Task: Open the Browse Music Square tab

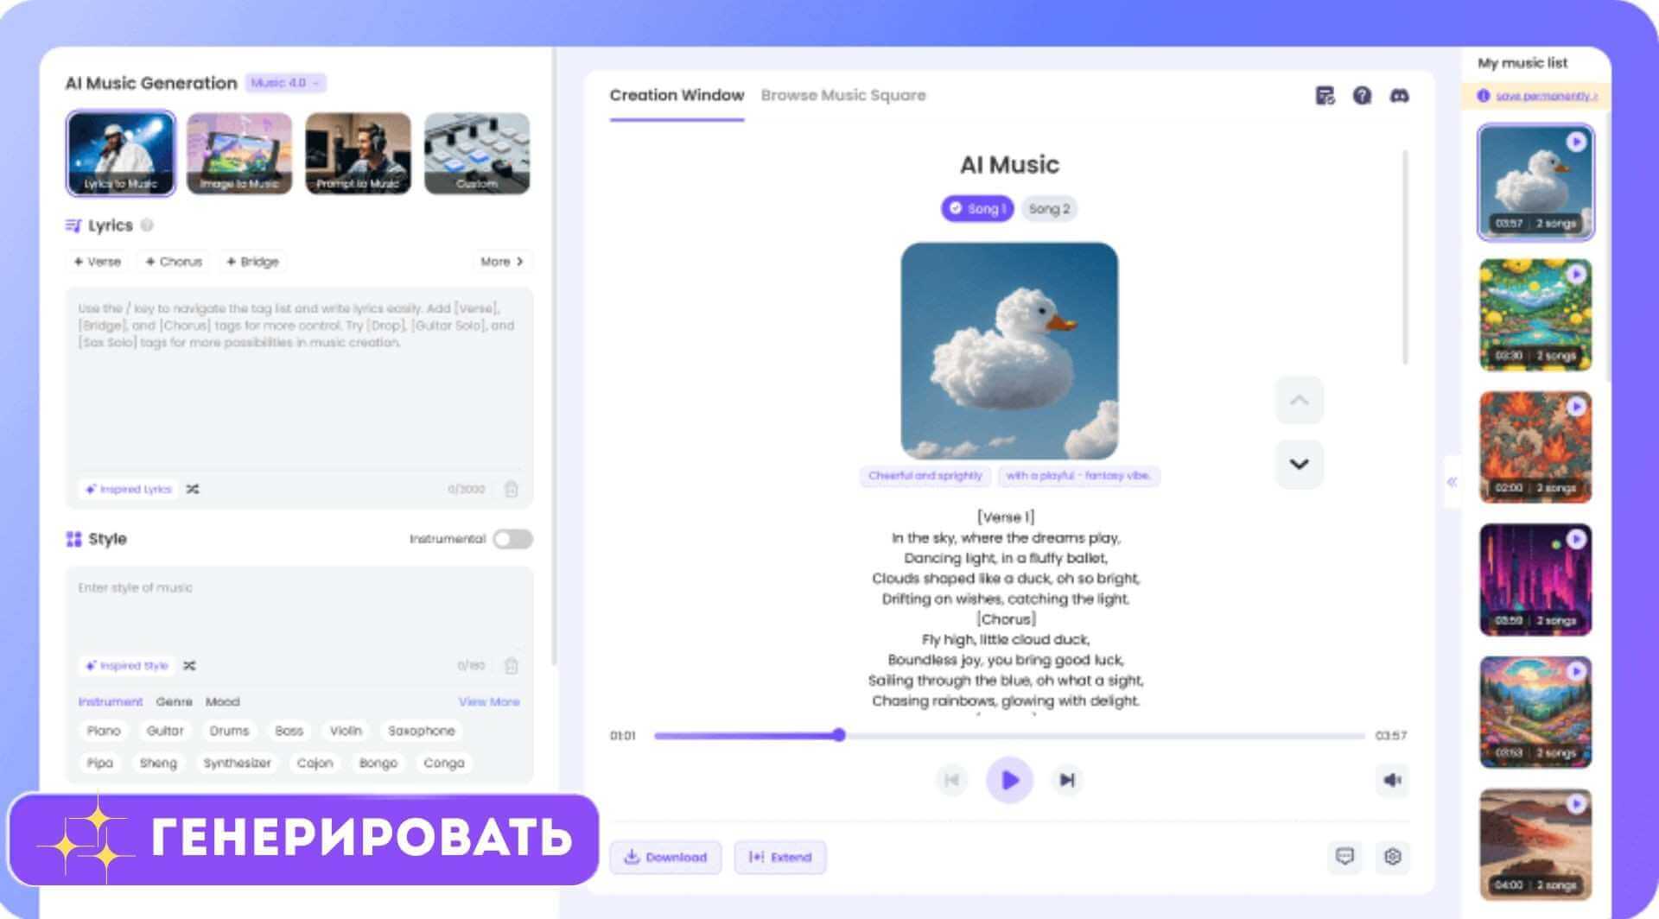Action: tap(843, 96)
